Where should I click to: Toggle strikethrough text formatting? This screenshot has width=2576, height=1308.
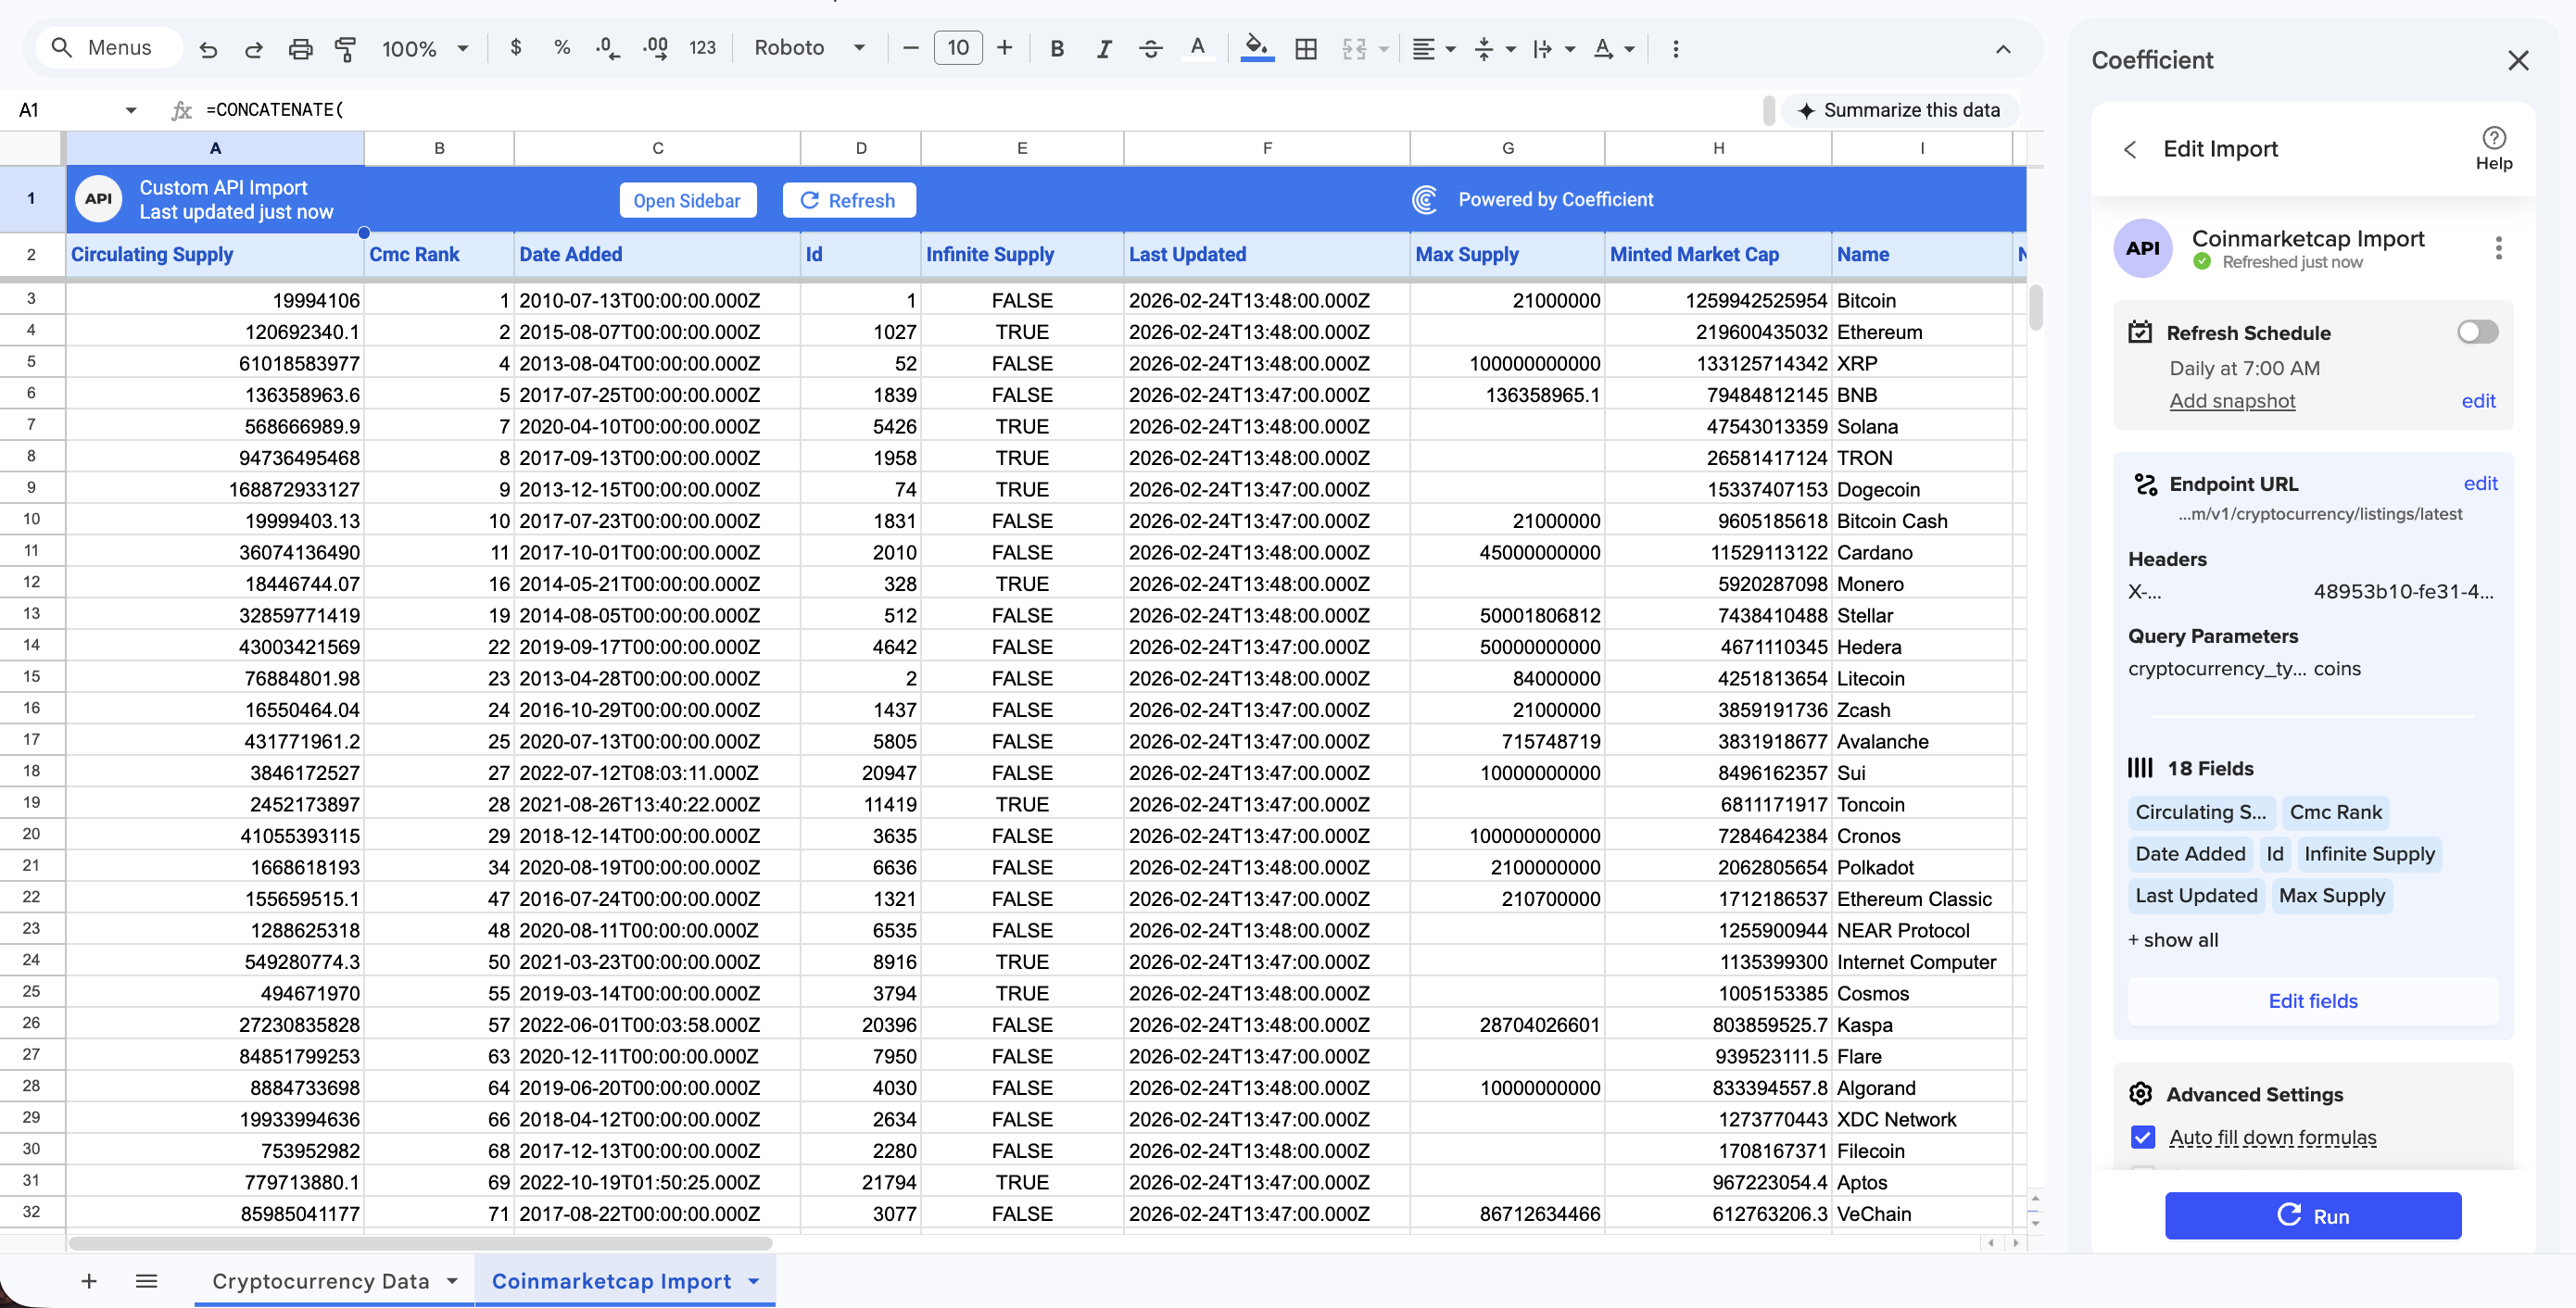pyautogui.click(x=1150, y=48)
